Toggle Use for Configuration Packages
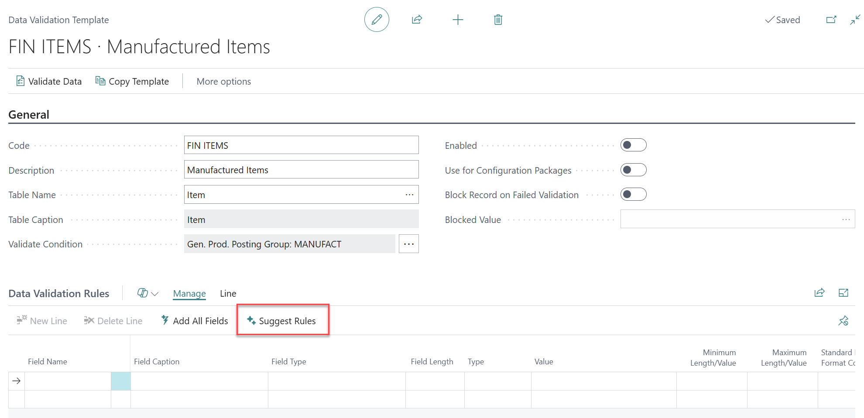Viewport: 864px width, 418px height. [633, 170]
